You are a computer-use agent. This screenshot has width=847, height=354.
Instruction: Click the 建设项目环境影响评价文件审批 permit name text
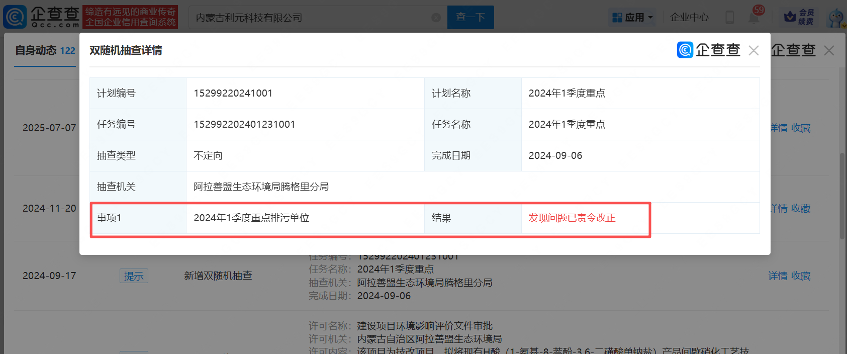[425, 326]
